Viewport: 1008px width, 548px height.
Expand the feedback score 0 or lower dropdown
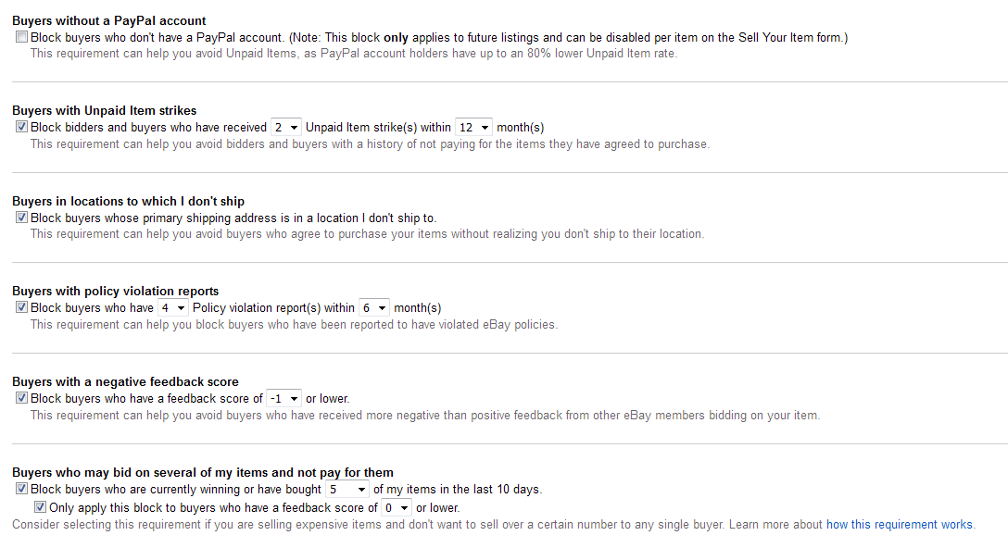pos(396,507)
